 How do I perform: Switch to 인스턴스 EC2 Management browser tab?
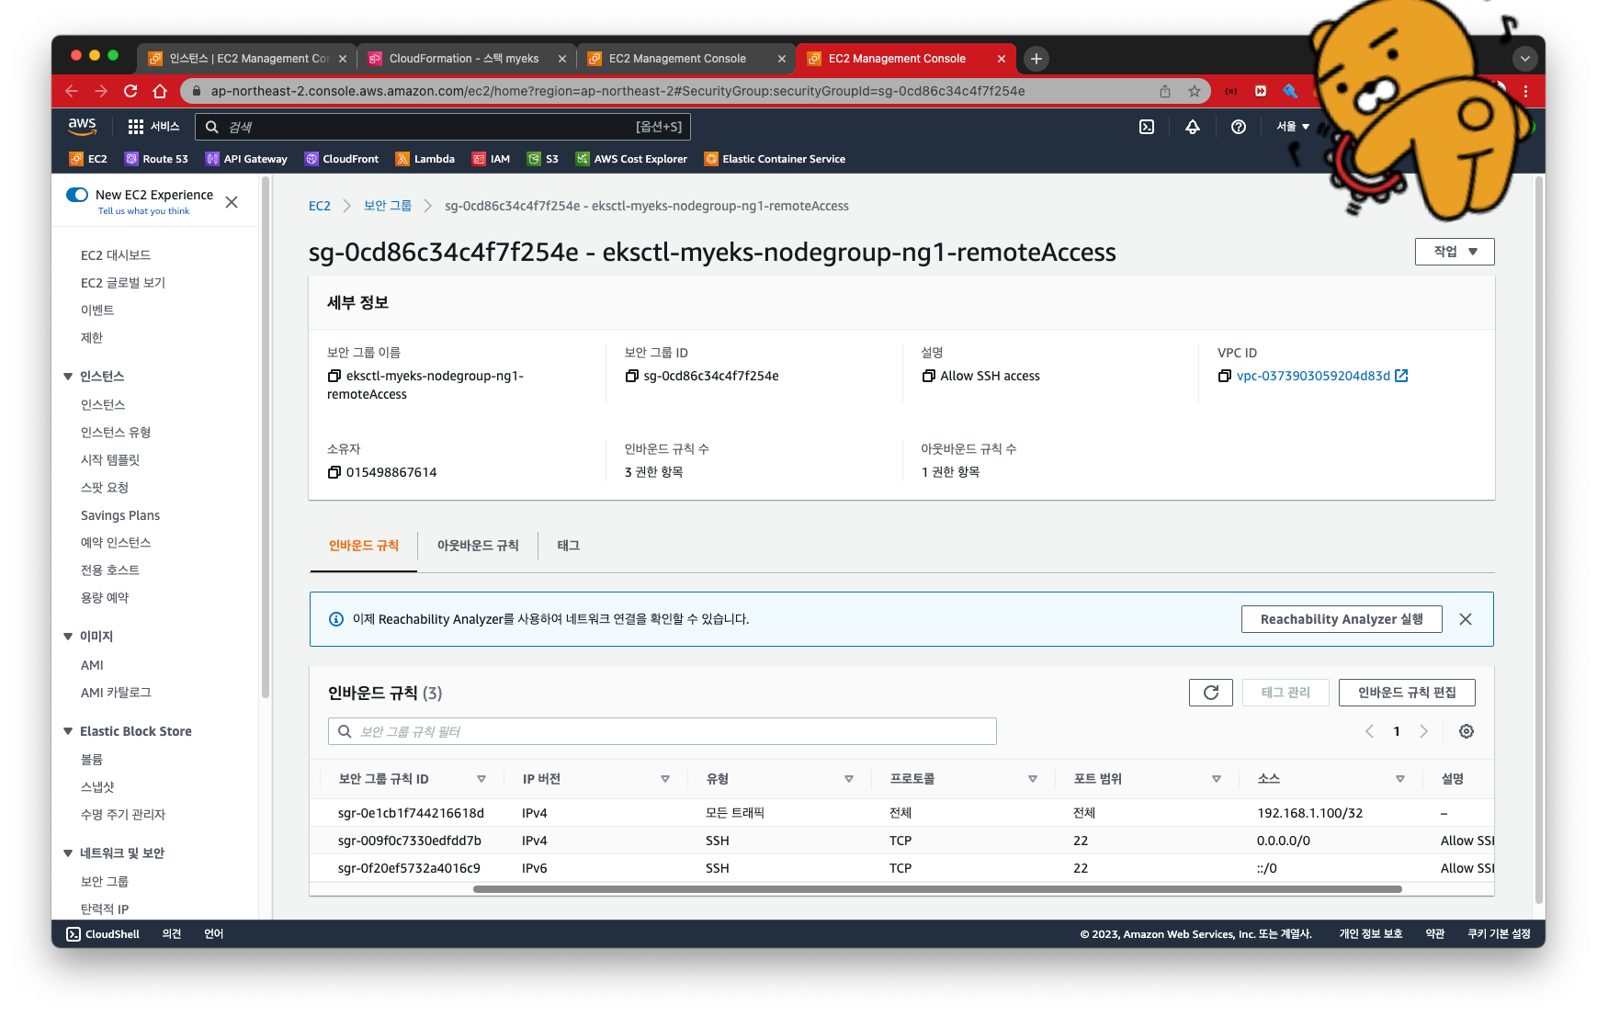coord(248,59)
